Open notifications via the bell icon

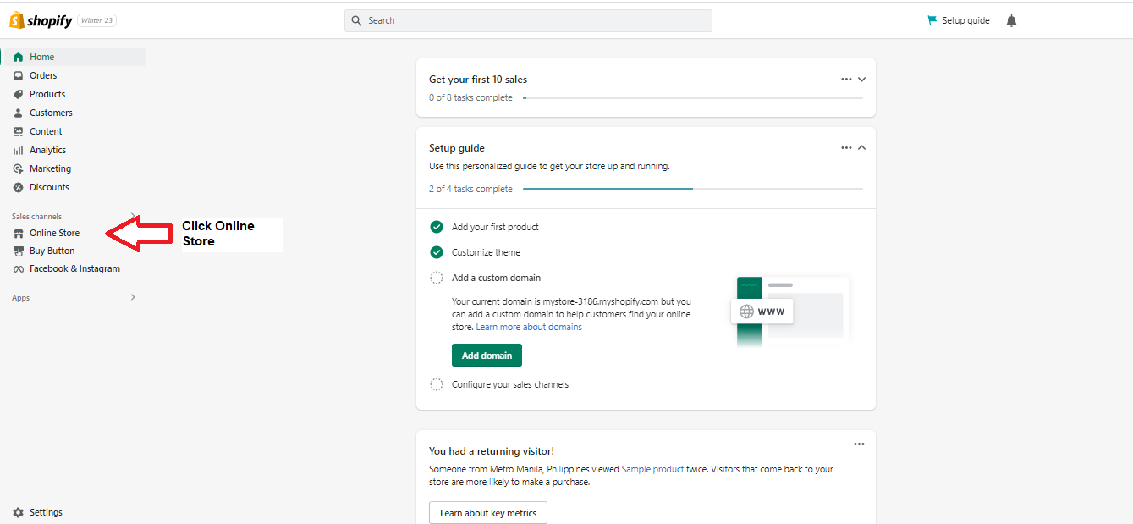point(1011,20)
